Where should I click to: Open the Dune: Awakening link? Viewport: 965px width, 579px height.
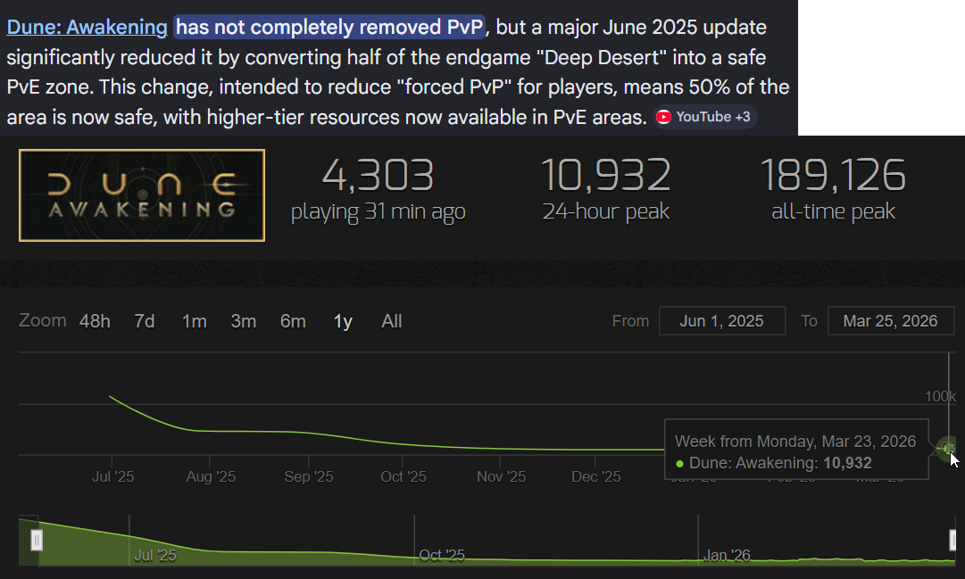(x=87, y=27)
